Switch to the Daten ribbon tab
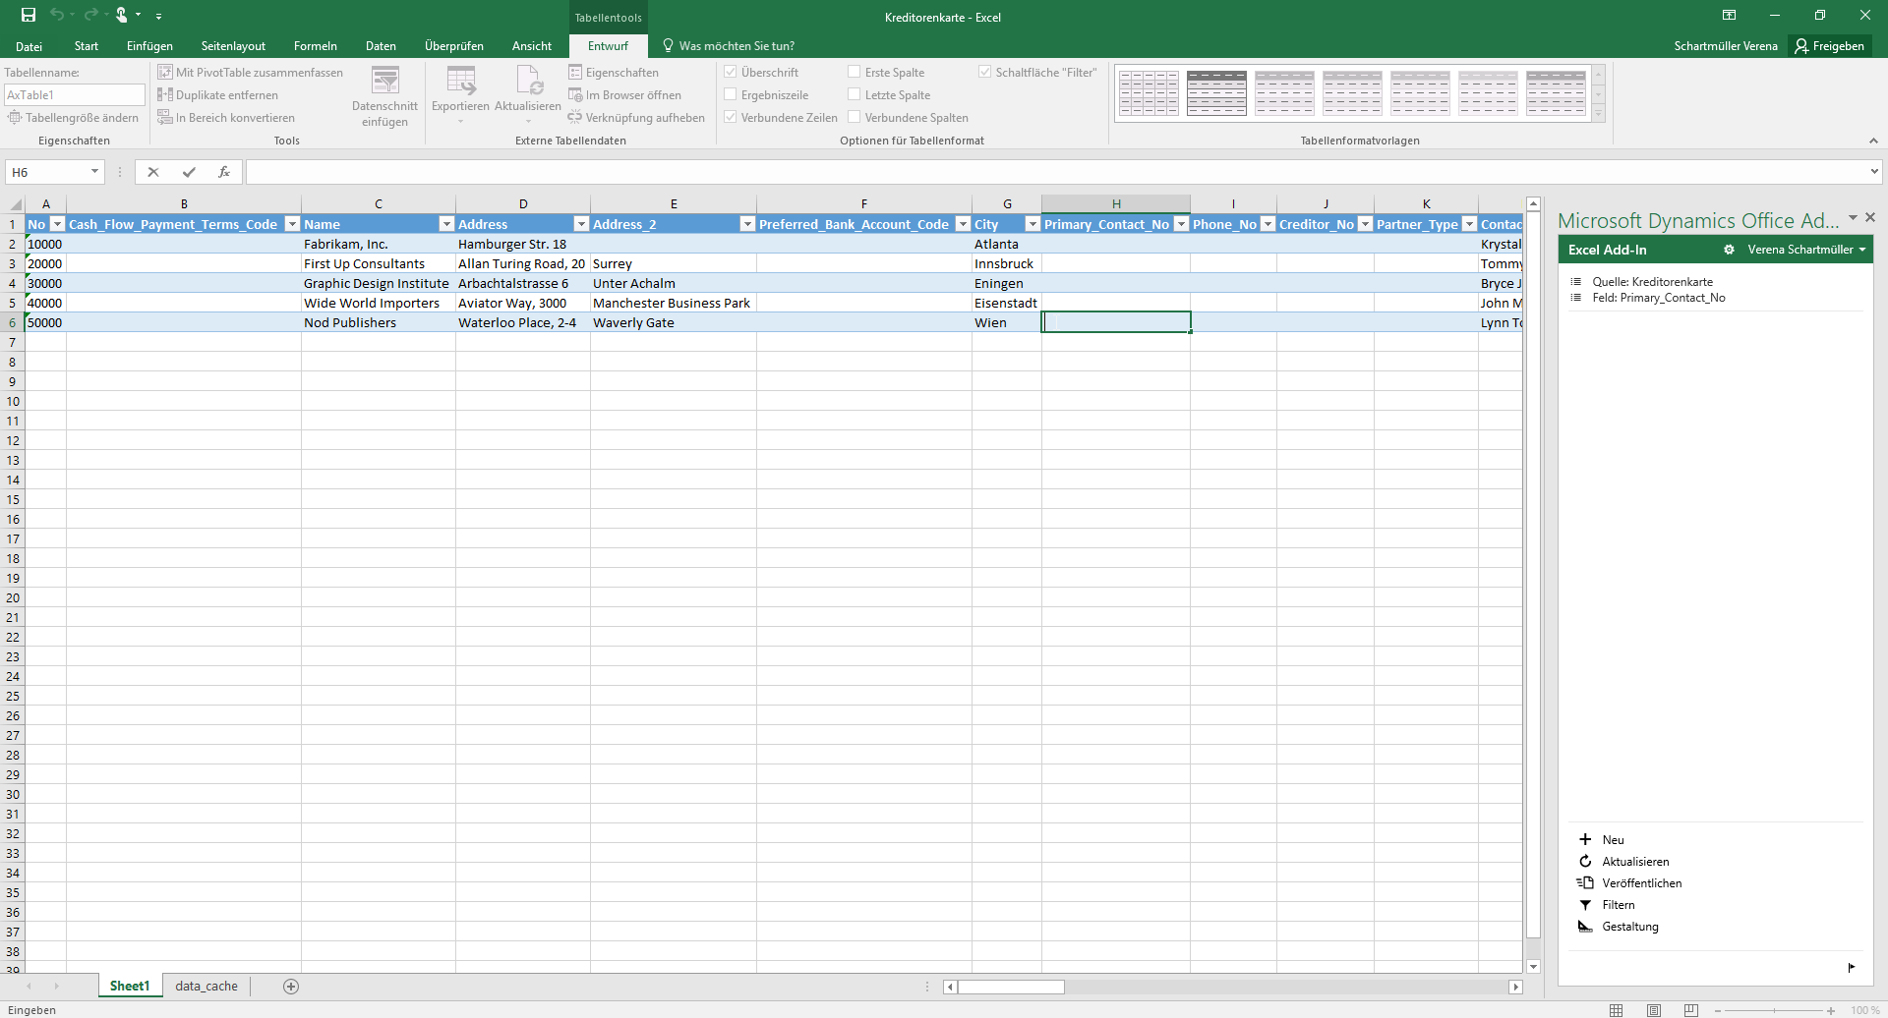This screenshot has width=1888, height=1018. (x=381, y=46)
